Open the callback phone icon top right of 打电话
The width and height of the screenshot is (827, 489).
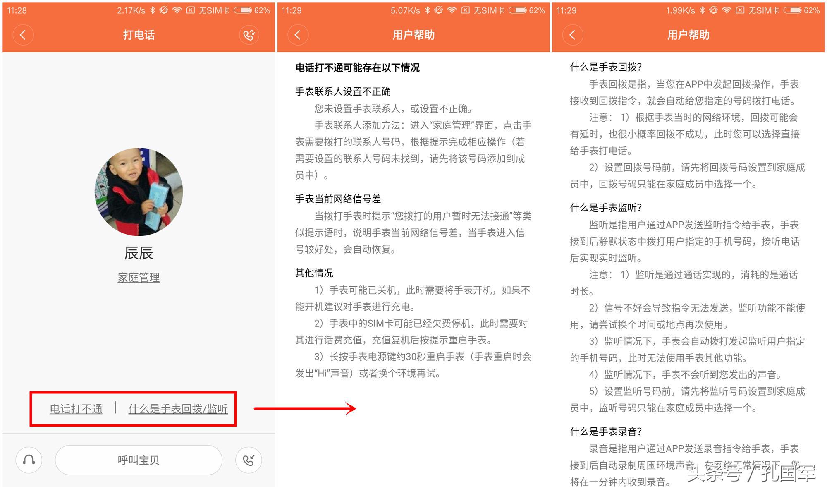click(x=249, y=35)
